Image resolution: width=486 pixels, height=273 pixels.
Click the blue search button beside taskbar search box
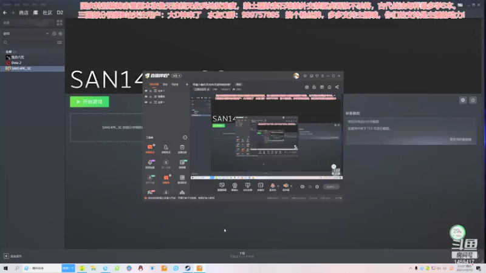(68, 268)
